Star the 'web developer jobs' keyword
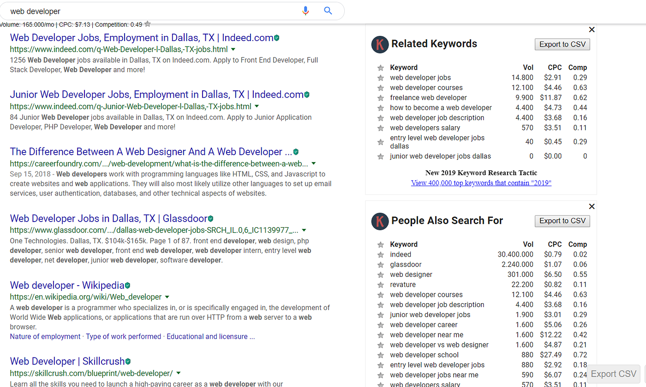 point(381,78)
